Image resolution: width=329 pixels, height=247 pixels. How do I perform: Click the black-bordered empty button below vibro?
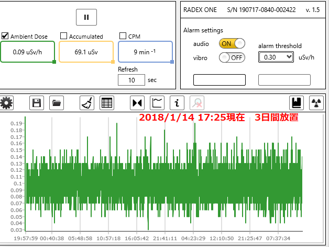pyautogui.click(x=220, y=80)
